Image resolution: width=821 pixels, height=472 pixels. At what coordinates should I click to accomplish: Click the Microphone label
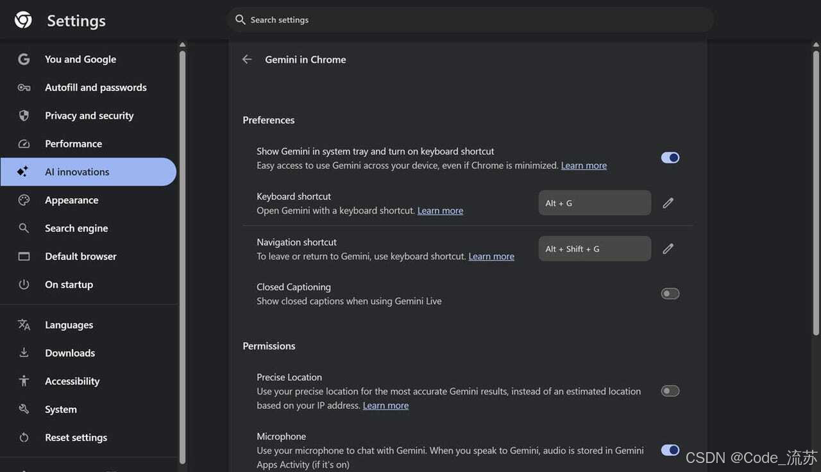click(281, 436)
